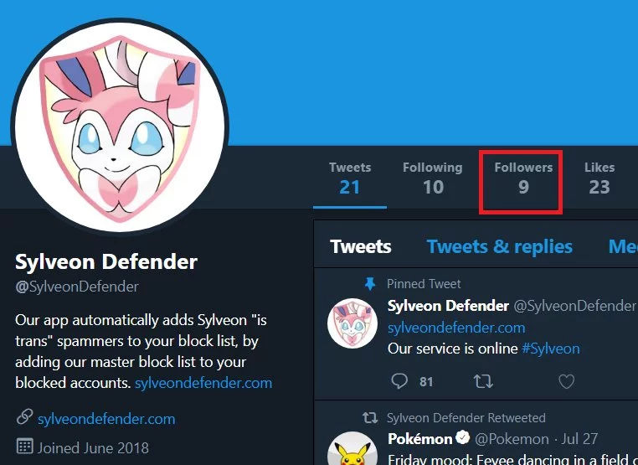638x465 pixels.
Task: Click the reply icon on pinned tweet
Action: click(399, 381)
